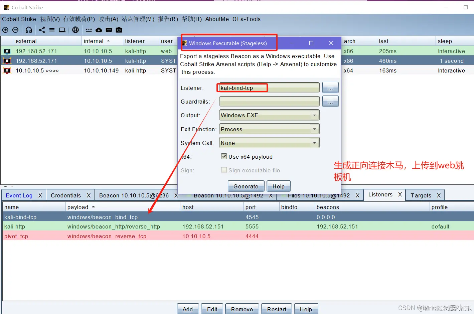Select session with internal IP 10.10.10.149
The height and width of the screenshot is (314, 474).
click(x=101, y=70)
